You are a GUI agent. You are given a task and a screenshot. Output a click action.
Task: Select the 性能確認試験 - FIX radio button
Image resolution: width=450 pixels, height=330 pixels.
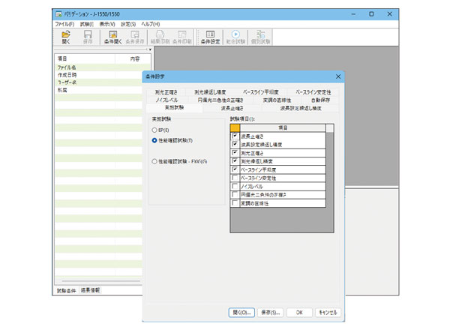(154, 161)
